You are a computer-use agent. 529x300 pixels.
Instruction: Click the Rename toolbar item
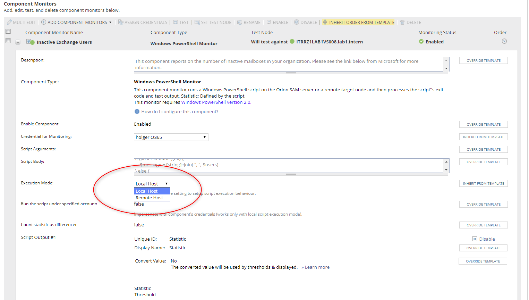(x=249, y=22)
